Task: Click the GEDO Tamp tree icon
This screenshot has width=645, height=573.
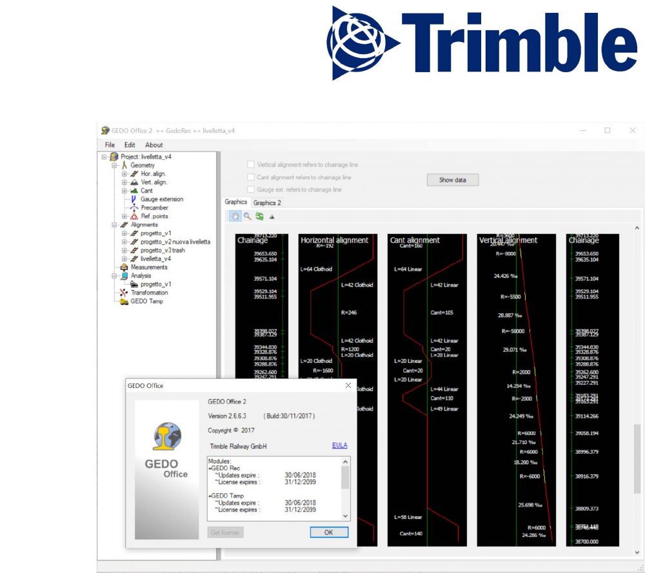Action: (124, 301)
